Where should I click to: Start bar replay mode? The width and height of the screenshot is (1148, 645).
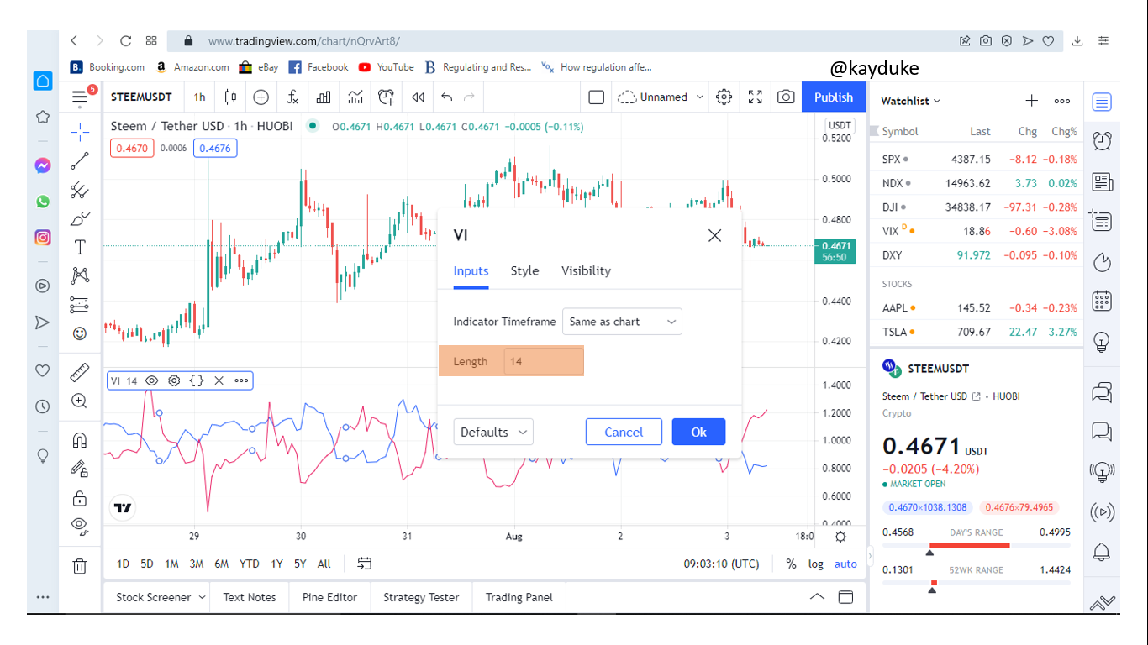pos(418,97)
